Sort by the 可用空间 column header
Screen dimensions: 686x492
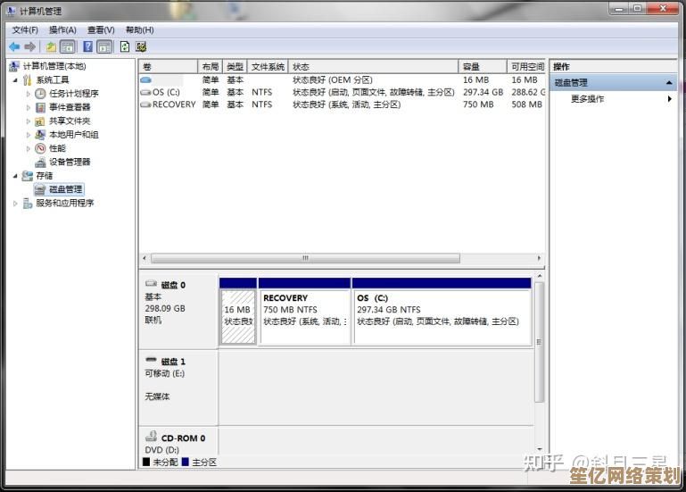pos(527,67)
